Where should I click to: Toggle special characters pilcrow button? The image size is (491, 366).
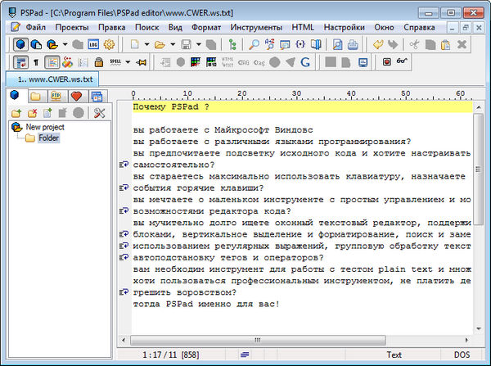click(x=36, y=61)
